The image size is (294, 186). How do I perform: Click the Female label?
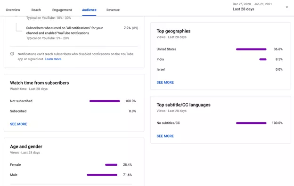[x=16, y=165]
